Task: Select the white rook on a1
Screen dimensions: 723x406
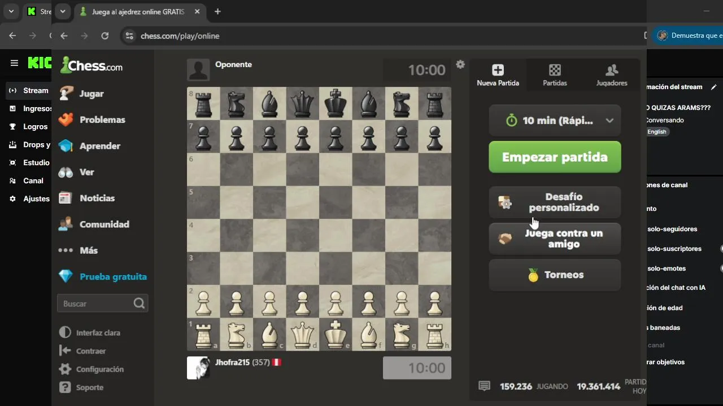Action: pyautogui.click(x=203, y=334)
